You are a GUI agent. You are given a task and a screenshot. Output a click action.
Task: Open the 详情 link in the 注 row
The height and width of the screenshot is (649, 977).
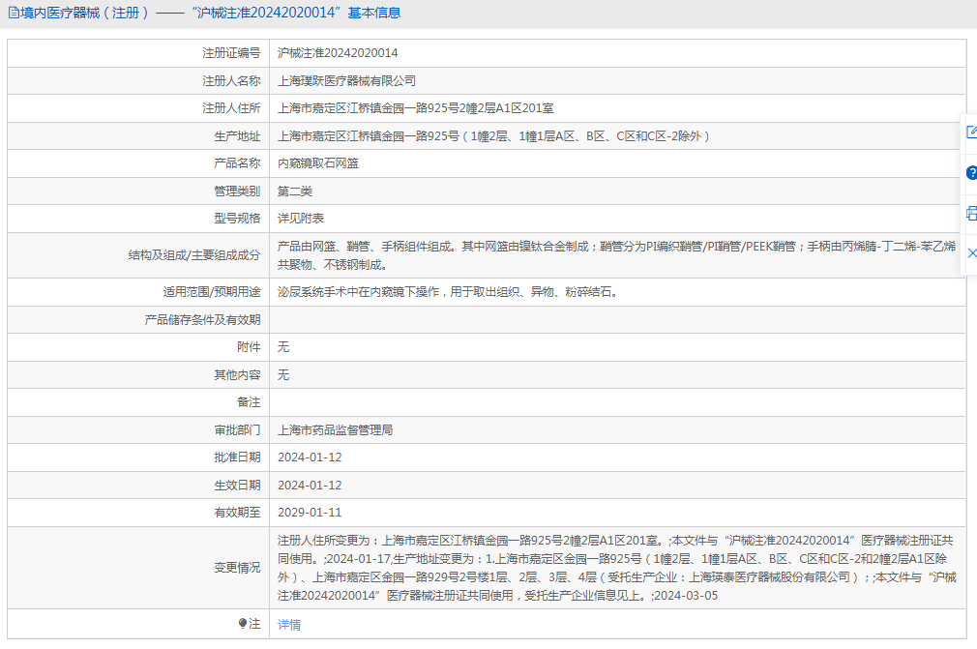coord(289,624)
